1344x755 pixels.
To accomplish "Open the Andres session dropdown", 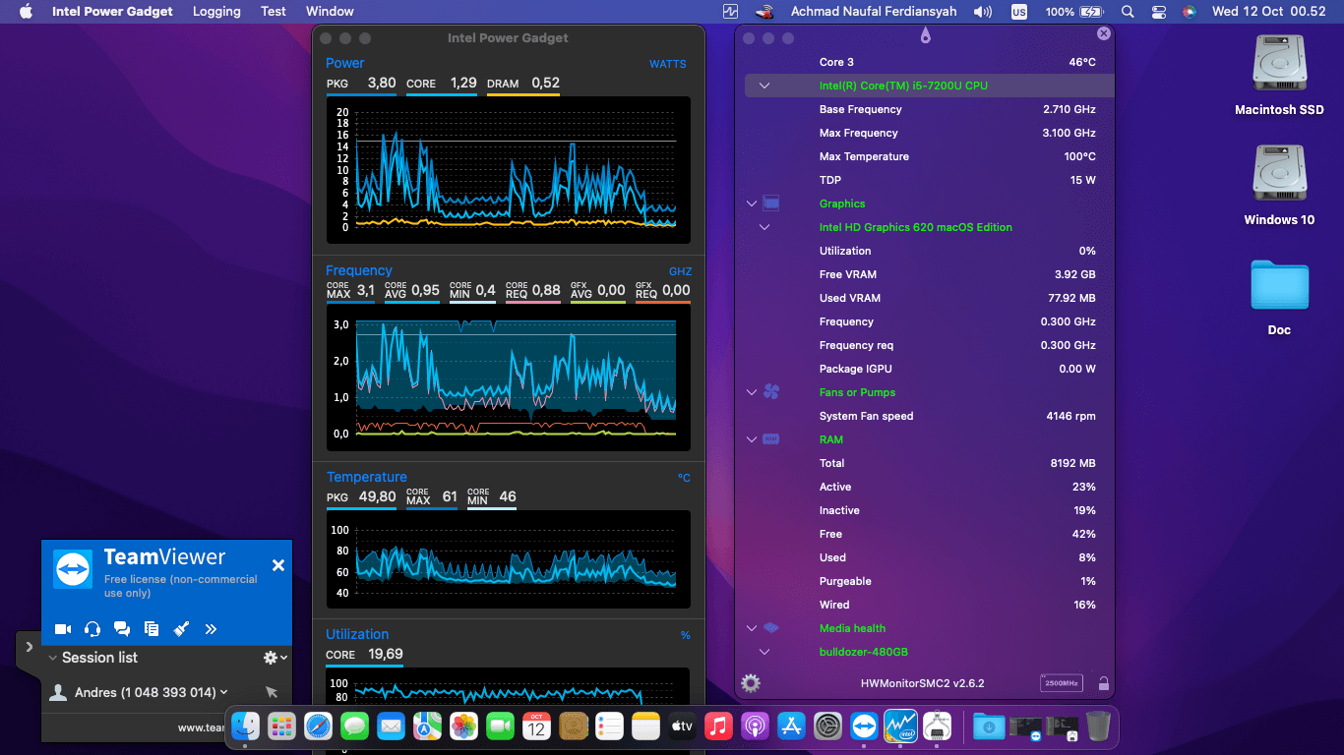I will [x=224, y=692].
